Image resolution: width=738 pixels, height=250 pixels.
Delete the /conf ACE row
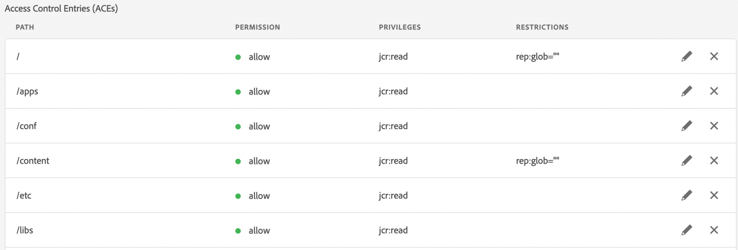tap(714, 126)
